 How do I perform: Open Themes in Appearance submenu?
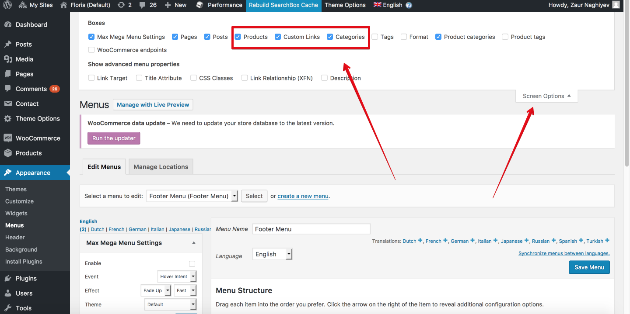pyautogui.click(x=16, y=189)
